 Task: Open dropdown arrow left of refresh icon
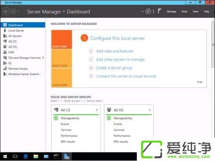(x=143, y=11)
